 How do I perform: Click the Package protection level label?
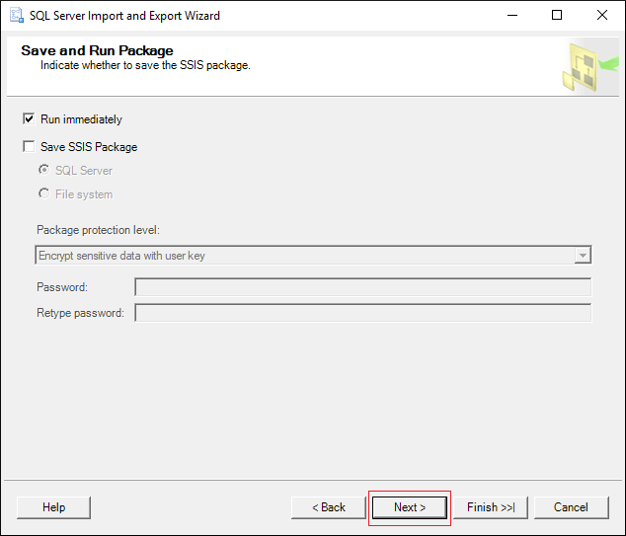[x=98, y=230]
